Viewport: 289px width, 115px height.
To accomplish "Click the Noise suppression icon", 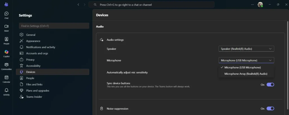I will pyautogui.click(x=102, y=109).
